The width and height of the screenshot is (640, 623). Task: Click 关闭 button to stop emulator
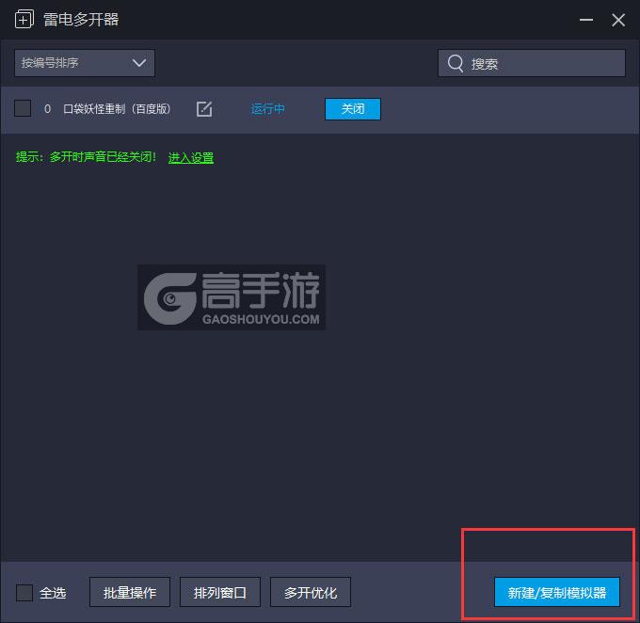353,109
